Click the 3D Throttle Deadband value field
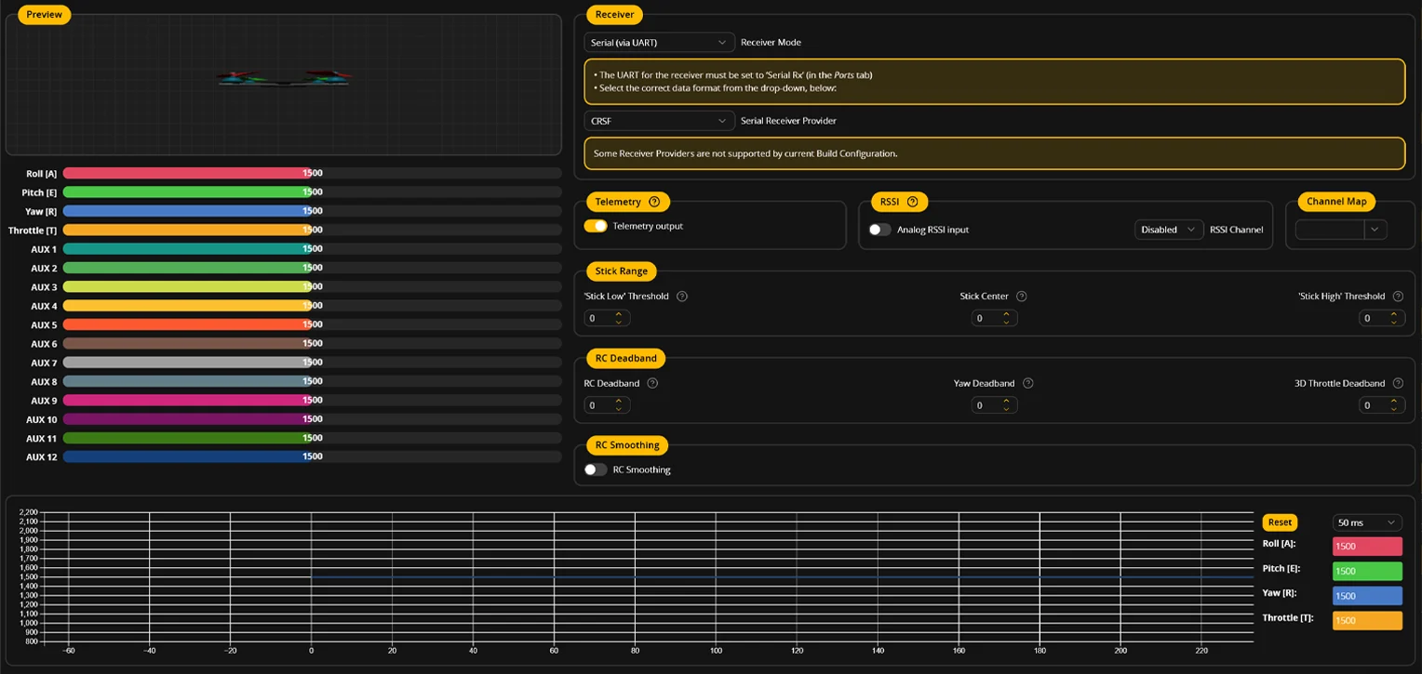Screen dimensions: 1422x674 pyautogui.click(x=1381, y=405)
